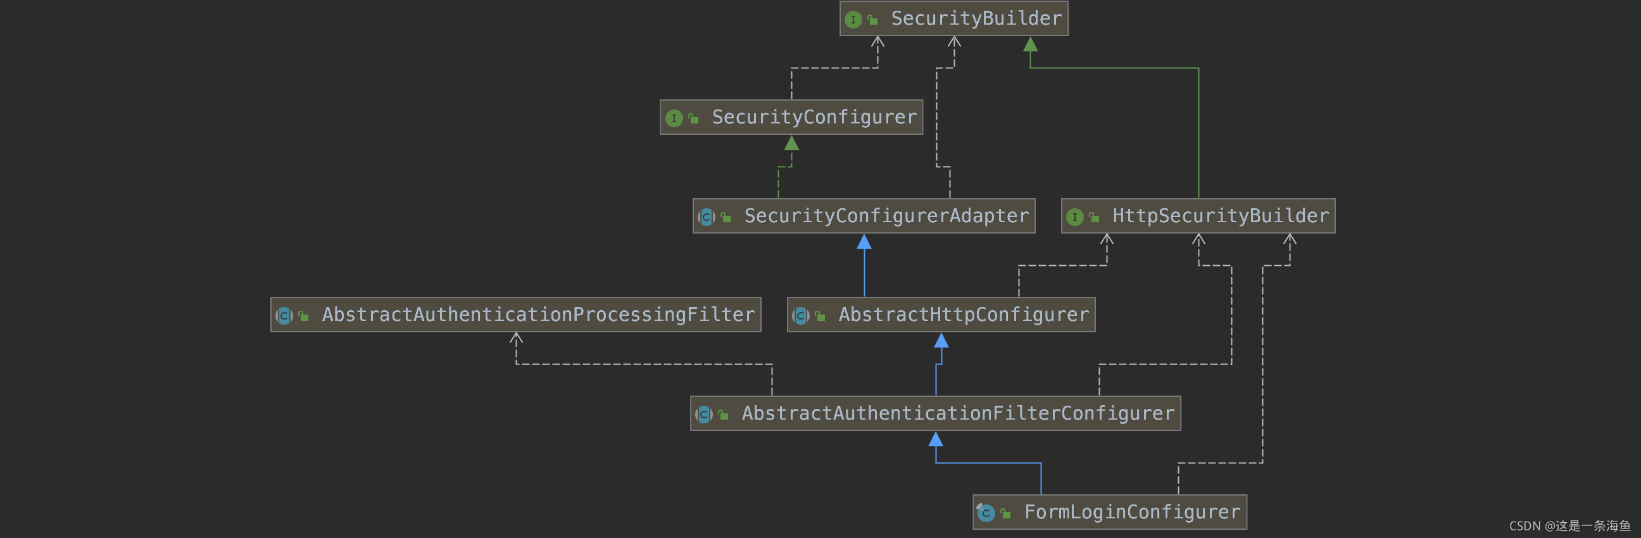
Task: Select the SecurityBuilder interface node
Action: point(953,18)
